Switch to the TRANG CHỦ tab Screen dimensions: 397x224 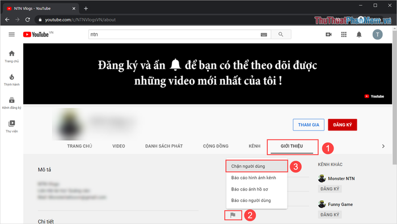point(79,146)
